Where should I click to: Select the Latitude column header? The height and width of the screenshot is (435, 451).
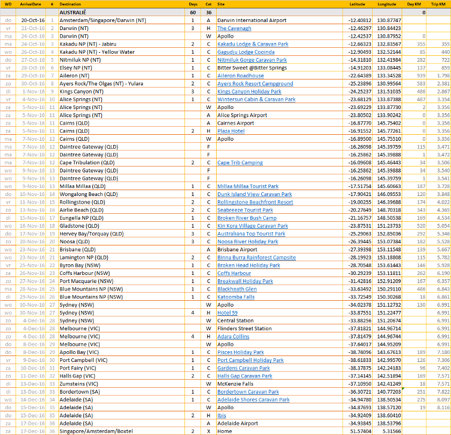357,4
